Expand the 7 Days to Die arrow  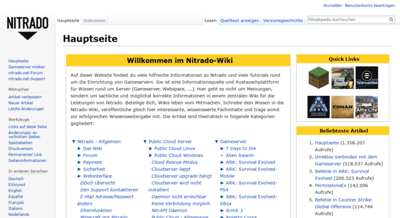tap(222, 148)
